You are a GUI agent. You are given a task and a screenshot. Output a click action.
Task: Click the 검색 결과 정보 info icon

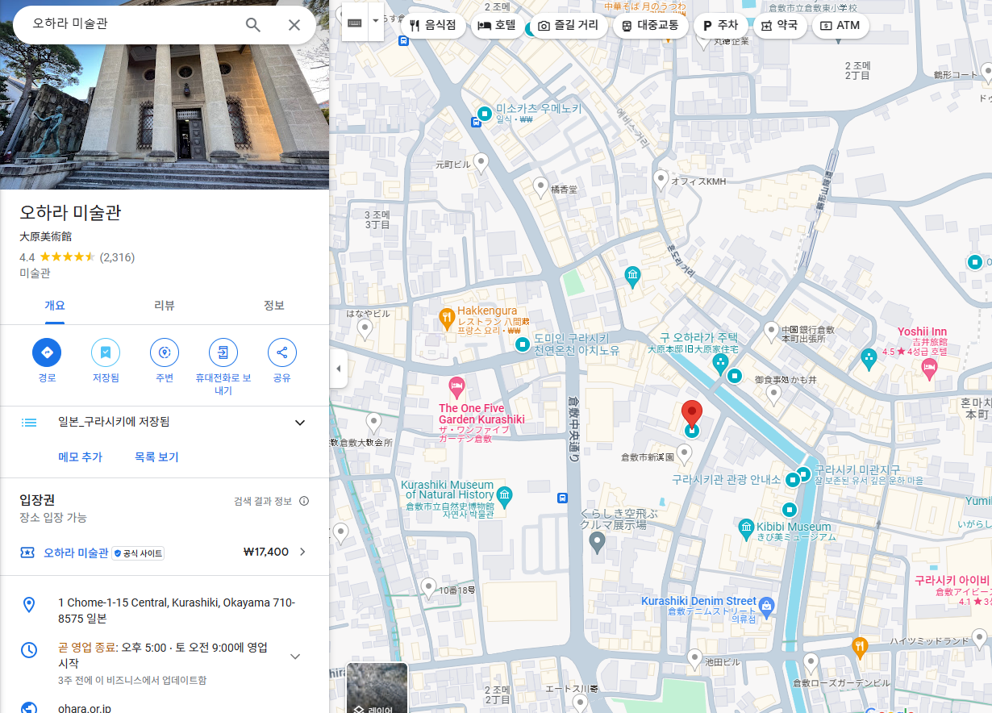pos(304,501)
